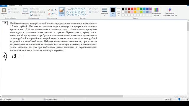This screenshot has width=189, height=106.
Task: Choose the Up arrow shape
Action: 84,12
